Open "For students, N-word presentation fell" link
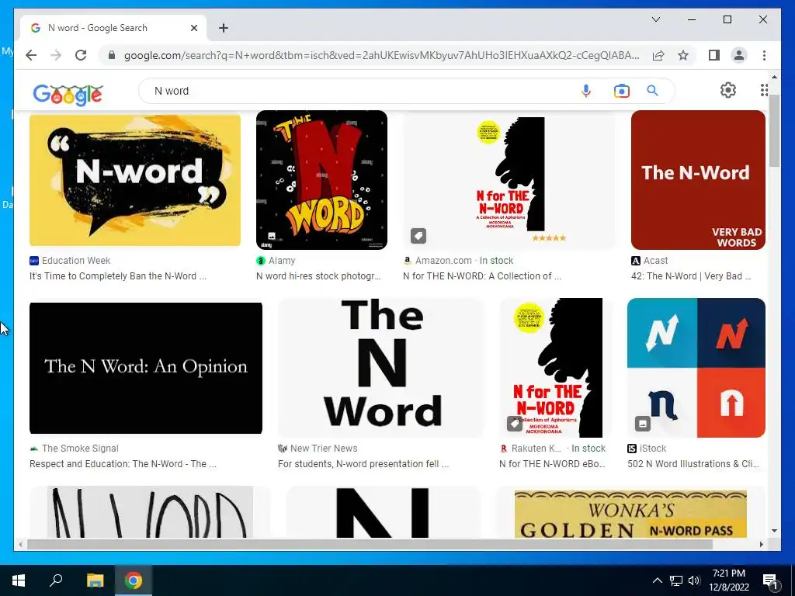Screen dimensions: 795x596 pos(363,464)
